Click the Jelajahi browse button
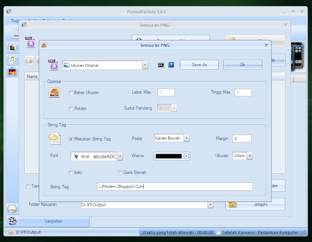The height and width of the screenshot is (242, 312). (255, 204)
